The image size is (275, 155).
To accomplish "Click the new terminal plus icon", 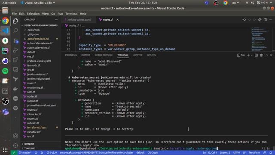I will [x=248, y=55].
